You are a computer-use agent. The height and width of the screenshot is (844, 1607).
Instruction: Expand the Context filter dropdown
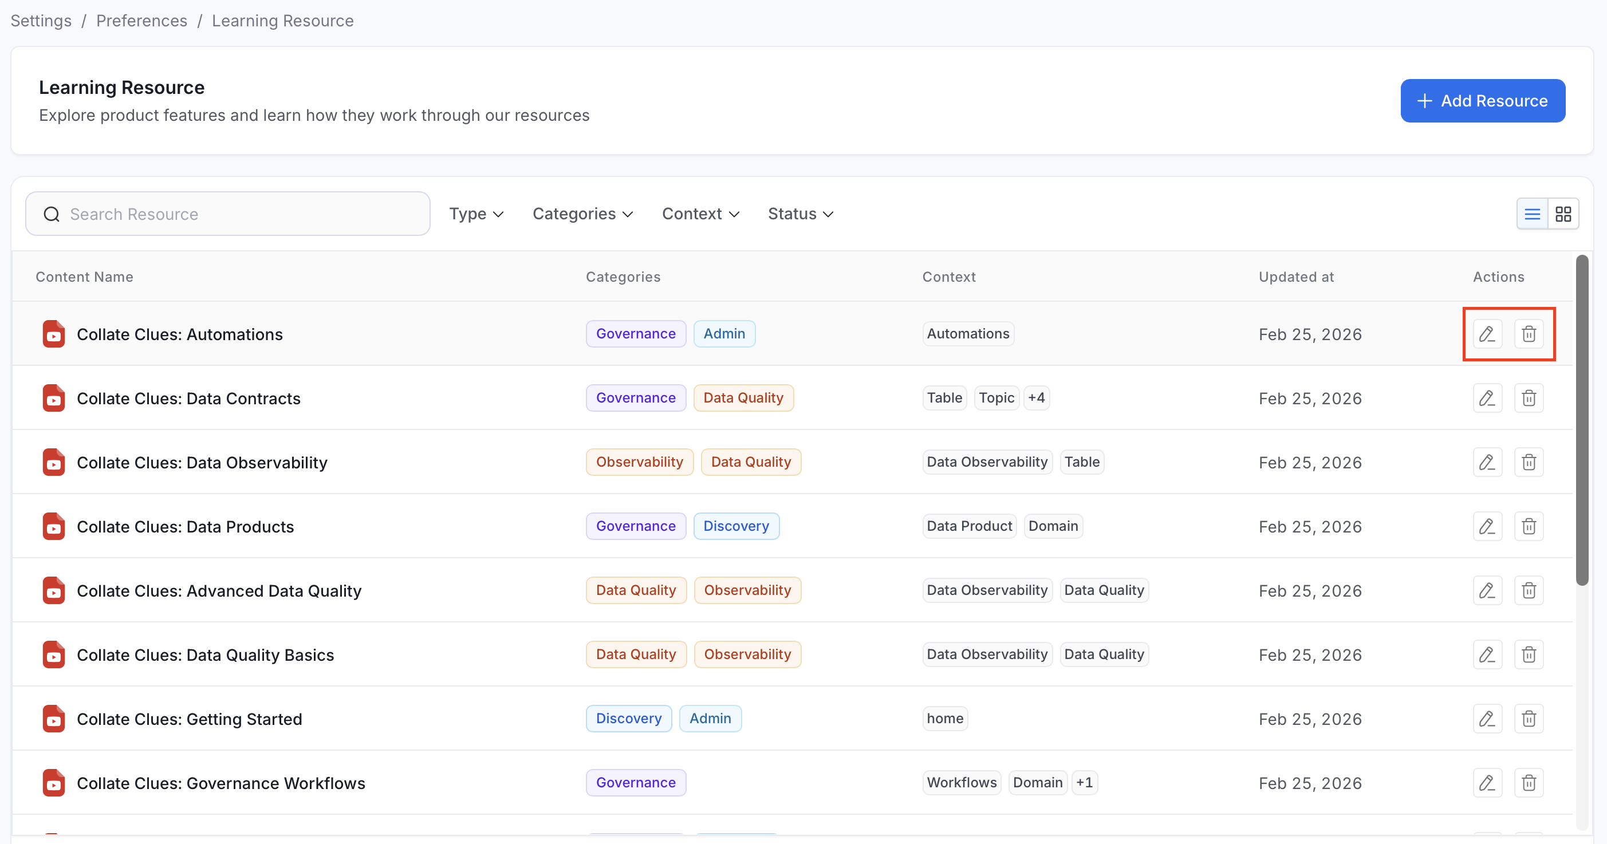tap(700, 214)
